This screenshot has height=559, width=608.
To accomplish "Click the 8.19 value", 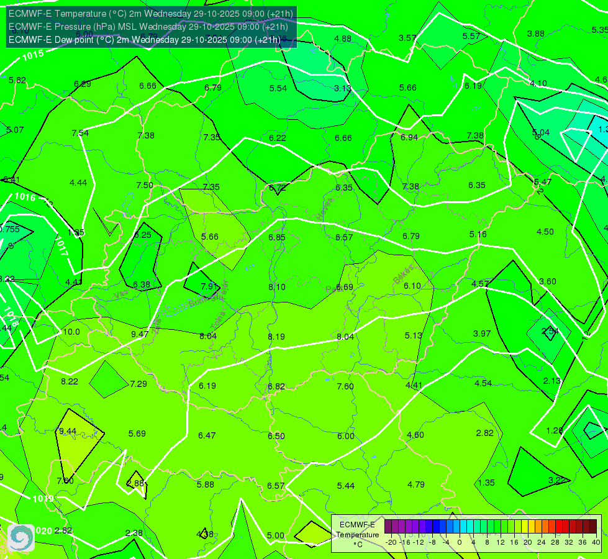I will click(276, 337).
